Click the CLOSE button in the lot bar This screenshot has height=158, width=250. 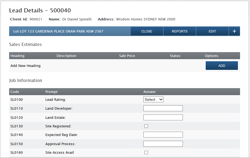pos(147,31)
